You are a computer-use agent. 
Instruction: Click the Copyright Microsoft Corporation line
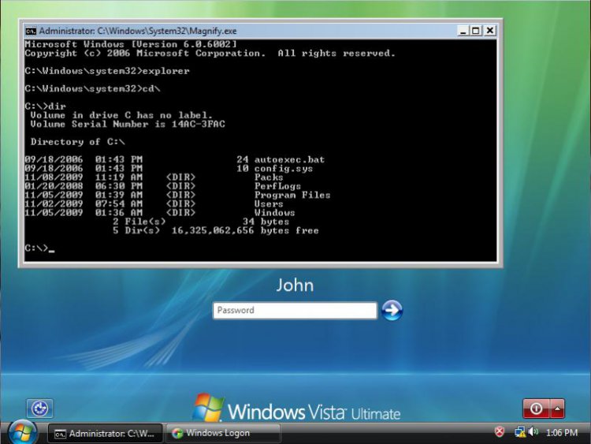pyautogui.click(x=210, y=53)
